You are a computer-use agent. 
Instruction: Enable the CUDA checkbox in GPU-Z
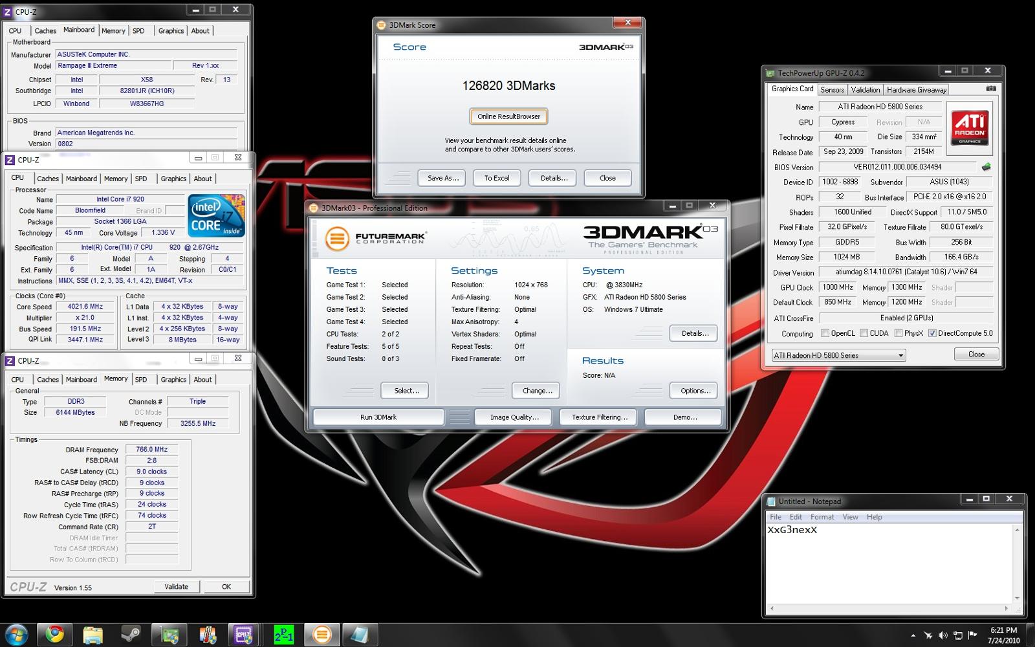[x=864, y=333]
